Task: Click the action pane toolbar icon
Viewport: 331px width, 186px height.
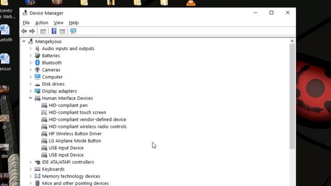Action: [x=62, y=31]
